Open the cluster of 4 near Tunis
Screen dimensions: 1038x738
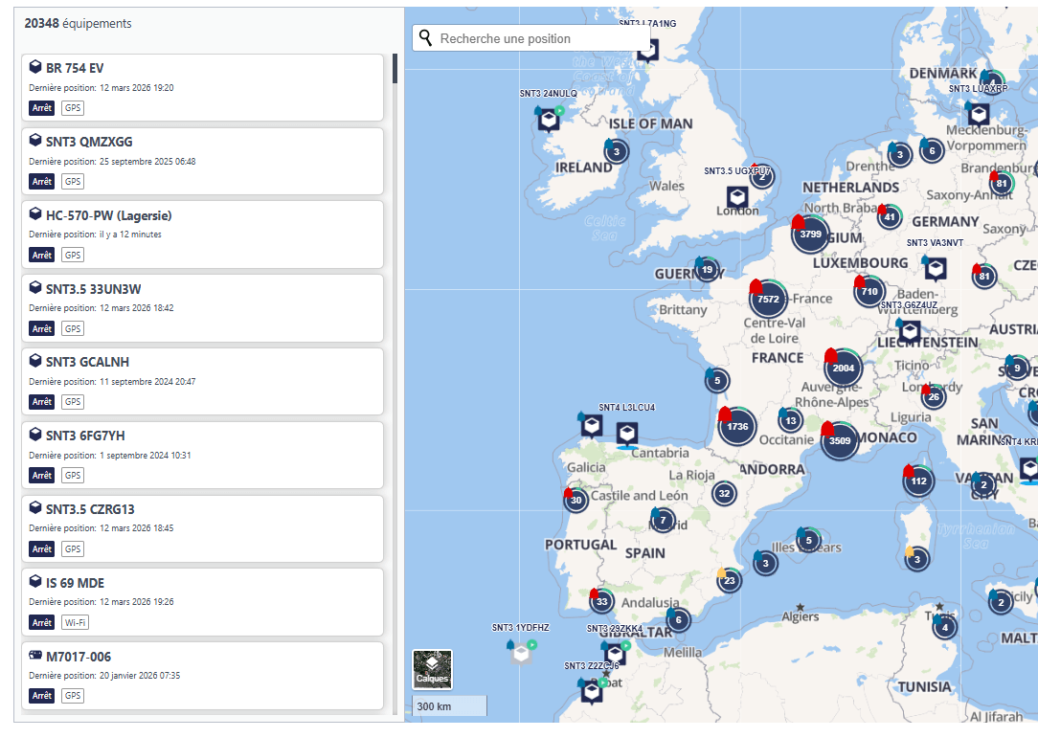[x=945, y=628]
